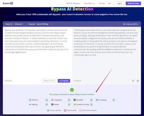Click the 'Bypass AI Detection' heading
Screen dimensions: 144x116
(72, 9)
